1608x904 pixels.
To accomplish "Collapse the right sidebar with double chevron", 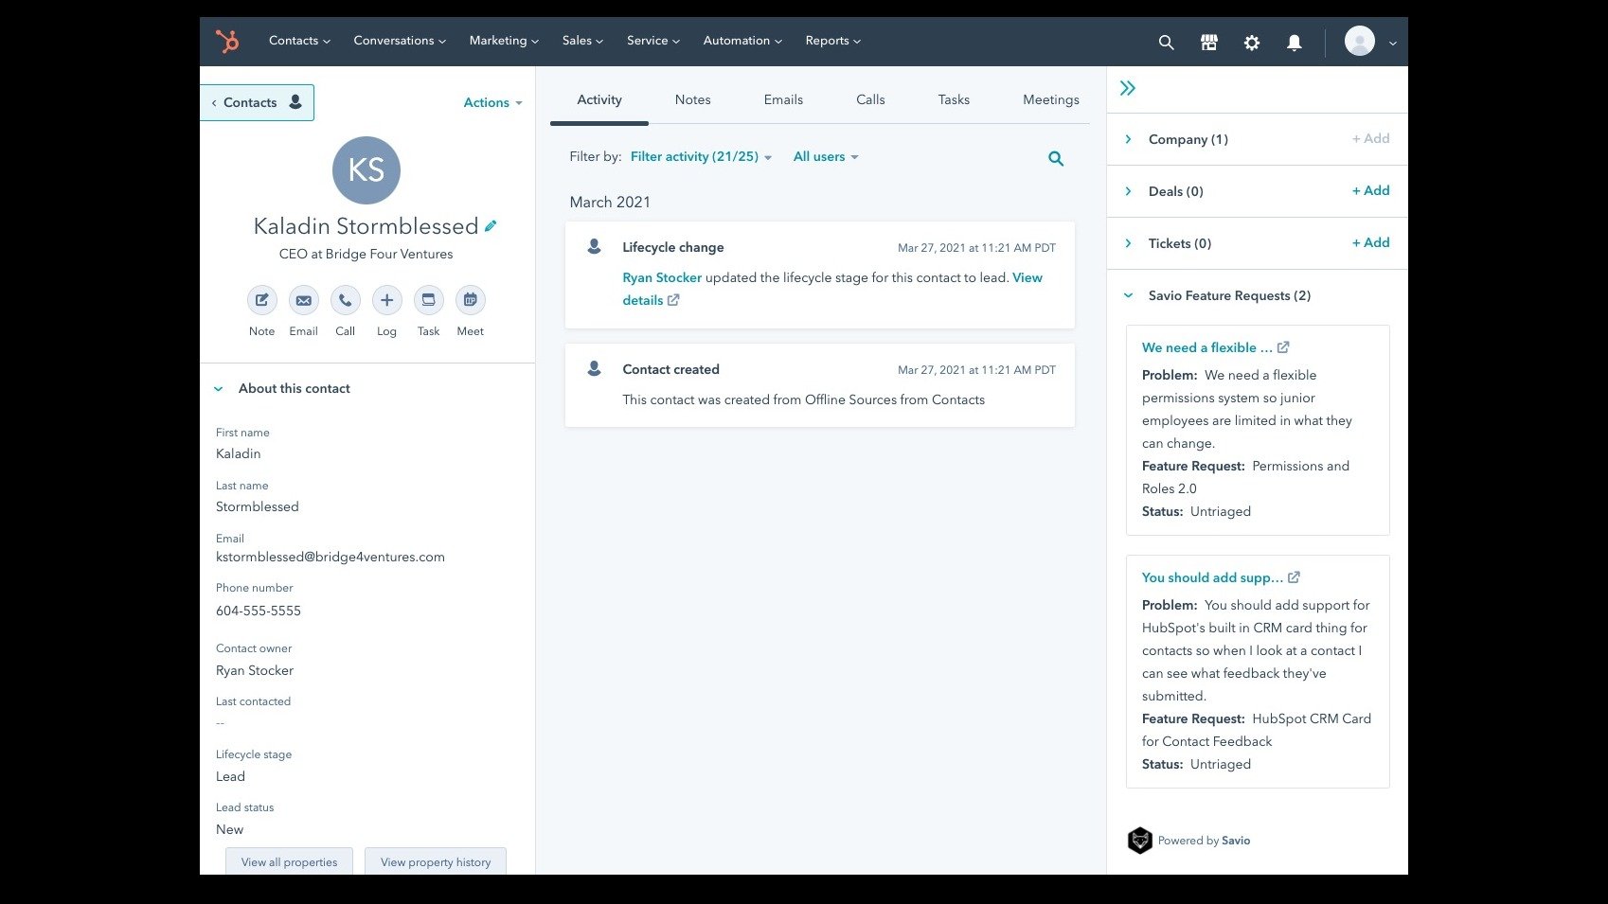I will [1127, 88].
